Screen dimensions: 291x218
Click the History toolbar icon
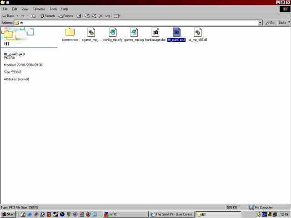point(79,16)
